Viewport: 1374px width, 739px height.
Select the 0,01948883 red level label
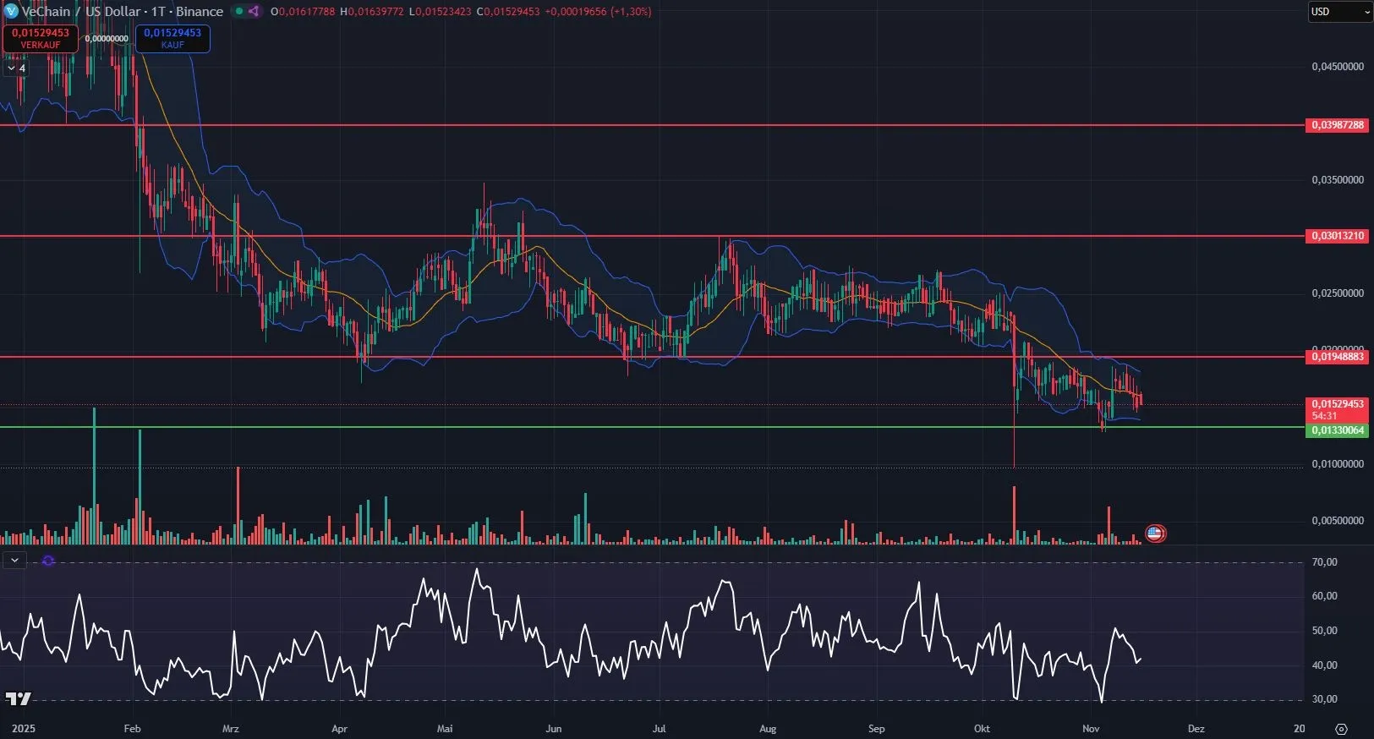click(1338, 357)
